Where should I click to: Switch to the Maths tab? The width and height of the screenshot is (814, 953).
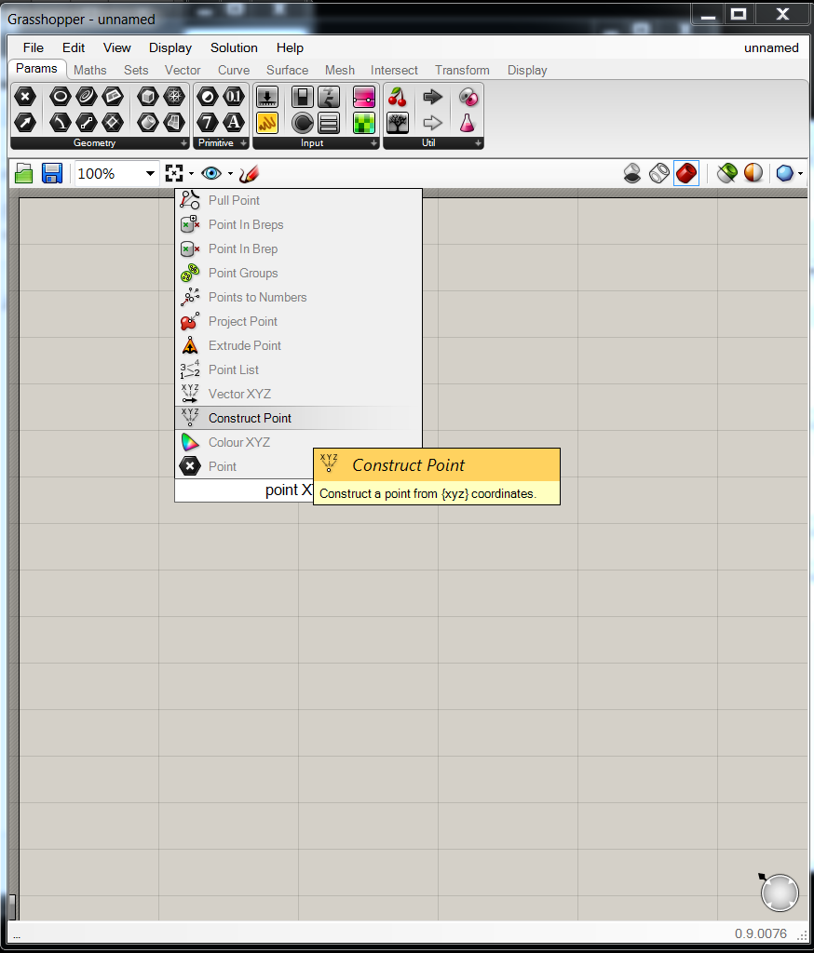coord(90,70)
